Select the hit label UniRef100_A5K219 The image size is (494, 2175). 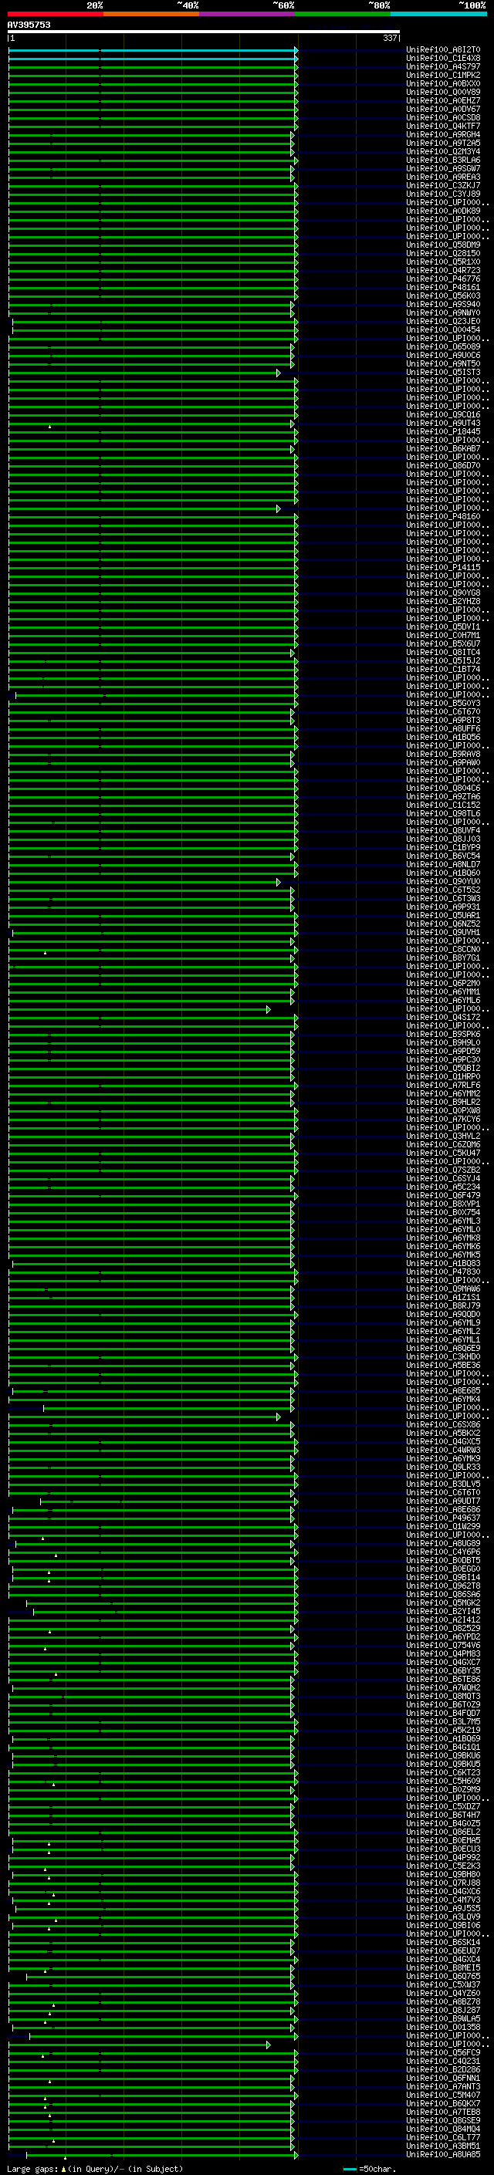tap(443, 1730)
